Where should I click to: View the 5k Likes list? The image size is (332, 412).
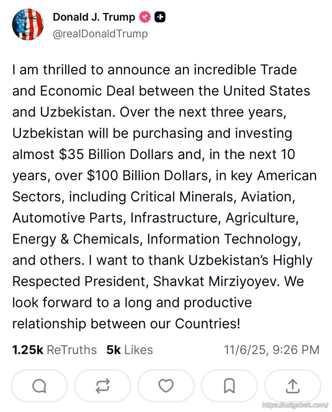[x=130, y=350]
